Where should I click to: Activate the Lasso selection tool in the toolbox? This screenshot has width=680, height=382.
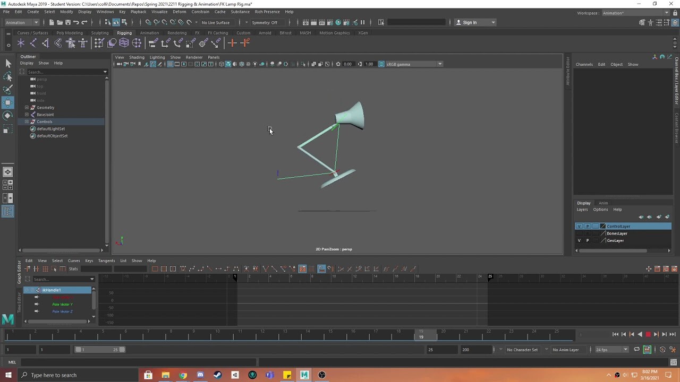(x=8, y=76)
